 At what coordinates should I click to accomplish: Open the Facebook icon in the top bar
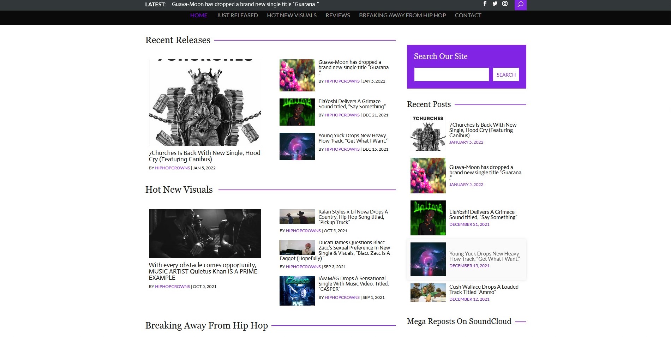click(x=485, y=4)
